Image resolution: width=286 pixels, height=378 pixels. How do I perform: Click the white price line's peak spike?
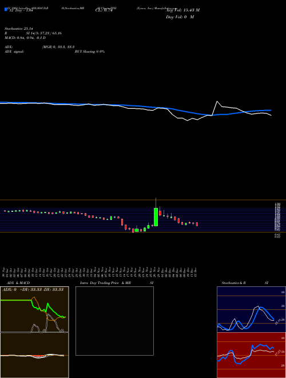click(217, 102)
